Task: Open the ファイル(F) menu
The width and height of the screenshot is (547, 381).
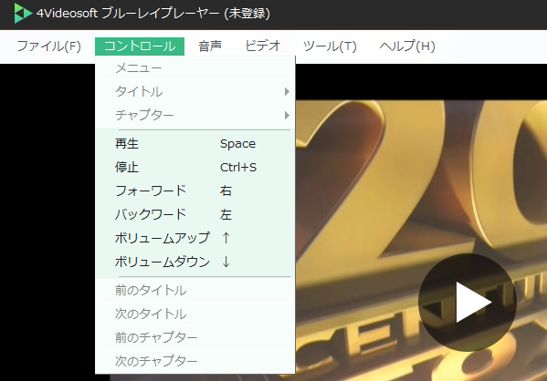Action: pyautogui.click(x=48, y=46)
